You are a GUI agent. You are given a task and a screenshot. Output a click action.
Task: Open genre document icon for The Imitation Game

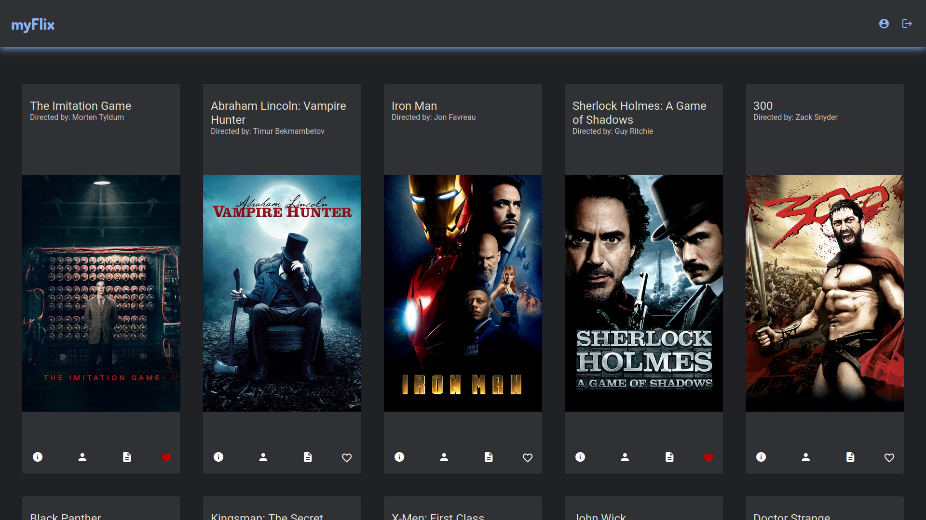coord(127,457)
